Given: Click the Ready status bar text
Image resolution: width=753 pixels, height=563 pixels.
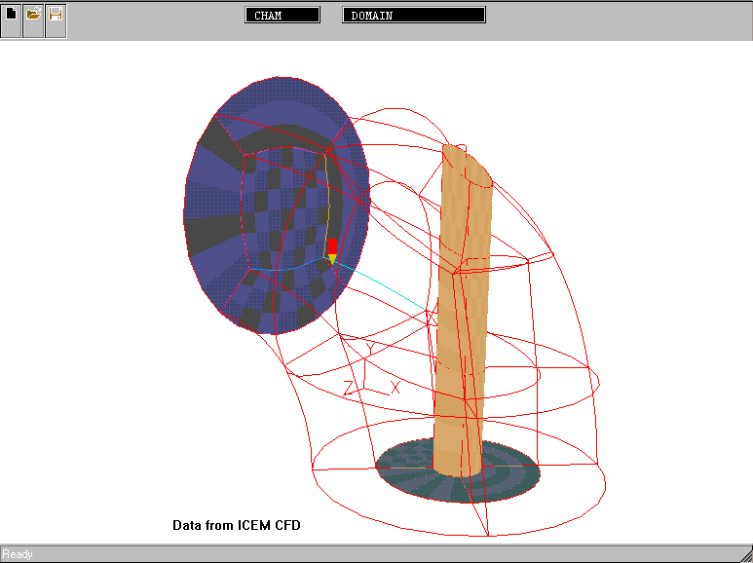Looking at the screenshot, I should [x=18, y=554].
